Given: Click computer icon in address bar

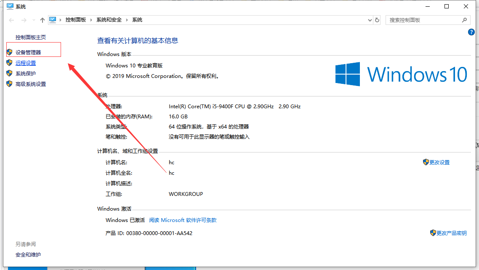Looking at the screenshot, I should pyautogui.click(x=53, y=20).
